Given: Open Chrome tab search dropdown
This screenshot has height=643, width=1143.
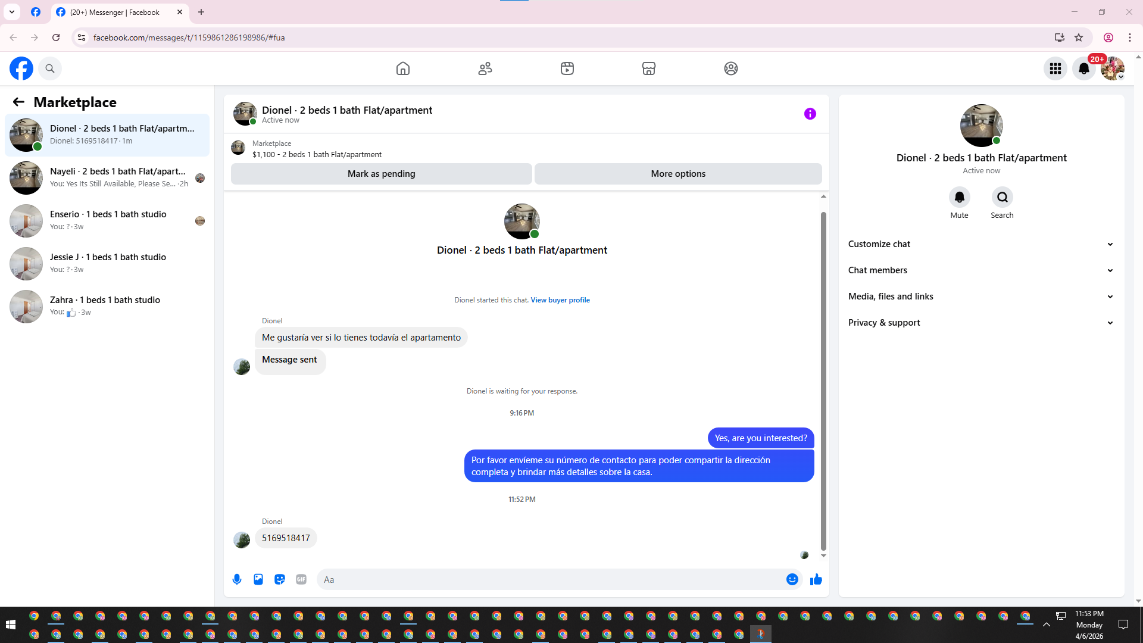Looking at the screenshot, I should (x=11, y=12).
